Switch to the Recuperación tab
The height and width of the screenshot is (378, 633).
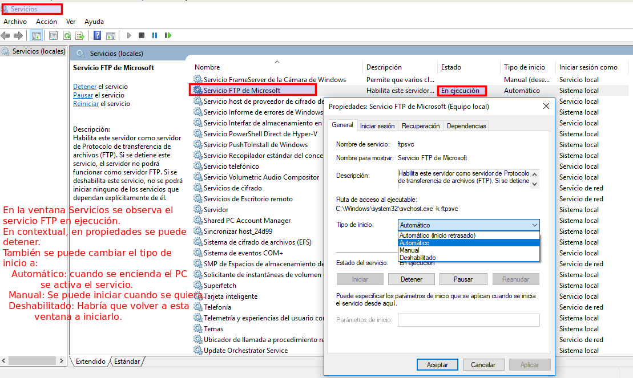pyautogui.click(x=421, y=126)
